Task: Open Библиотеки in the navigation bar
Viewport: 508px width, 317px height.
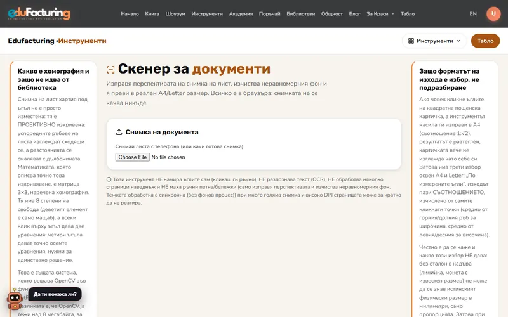Action: point(300,13)
